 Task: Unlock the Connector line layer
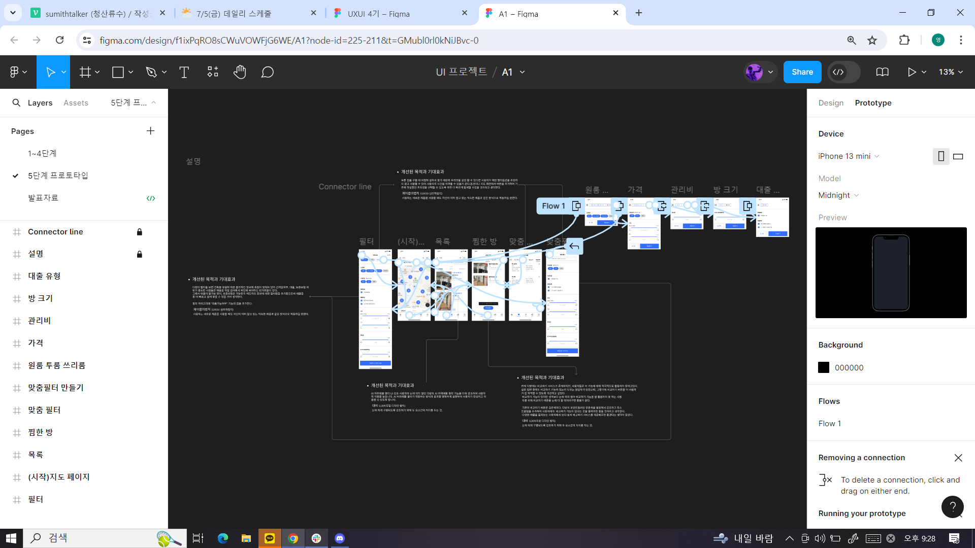[139, 232]
